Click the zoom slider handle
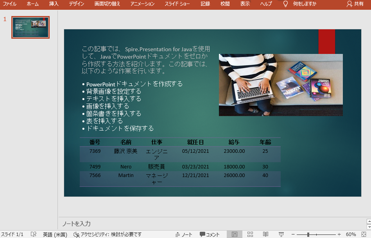This screenshot has height=238, width=371. [308, 234]
